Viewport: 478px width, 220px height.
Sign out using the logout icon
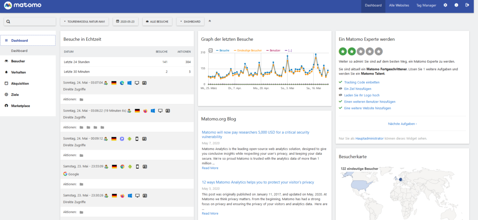pyautogui.click(x=467, y=5)
